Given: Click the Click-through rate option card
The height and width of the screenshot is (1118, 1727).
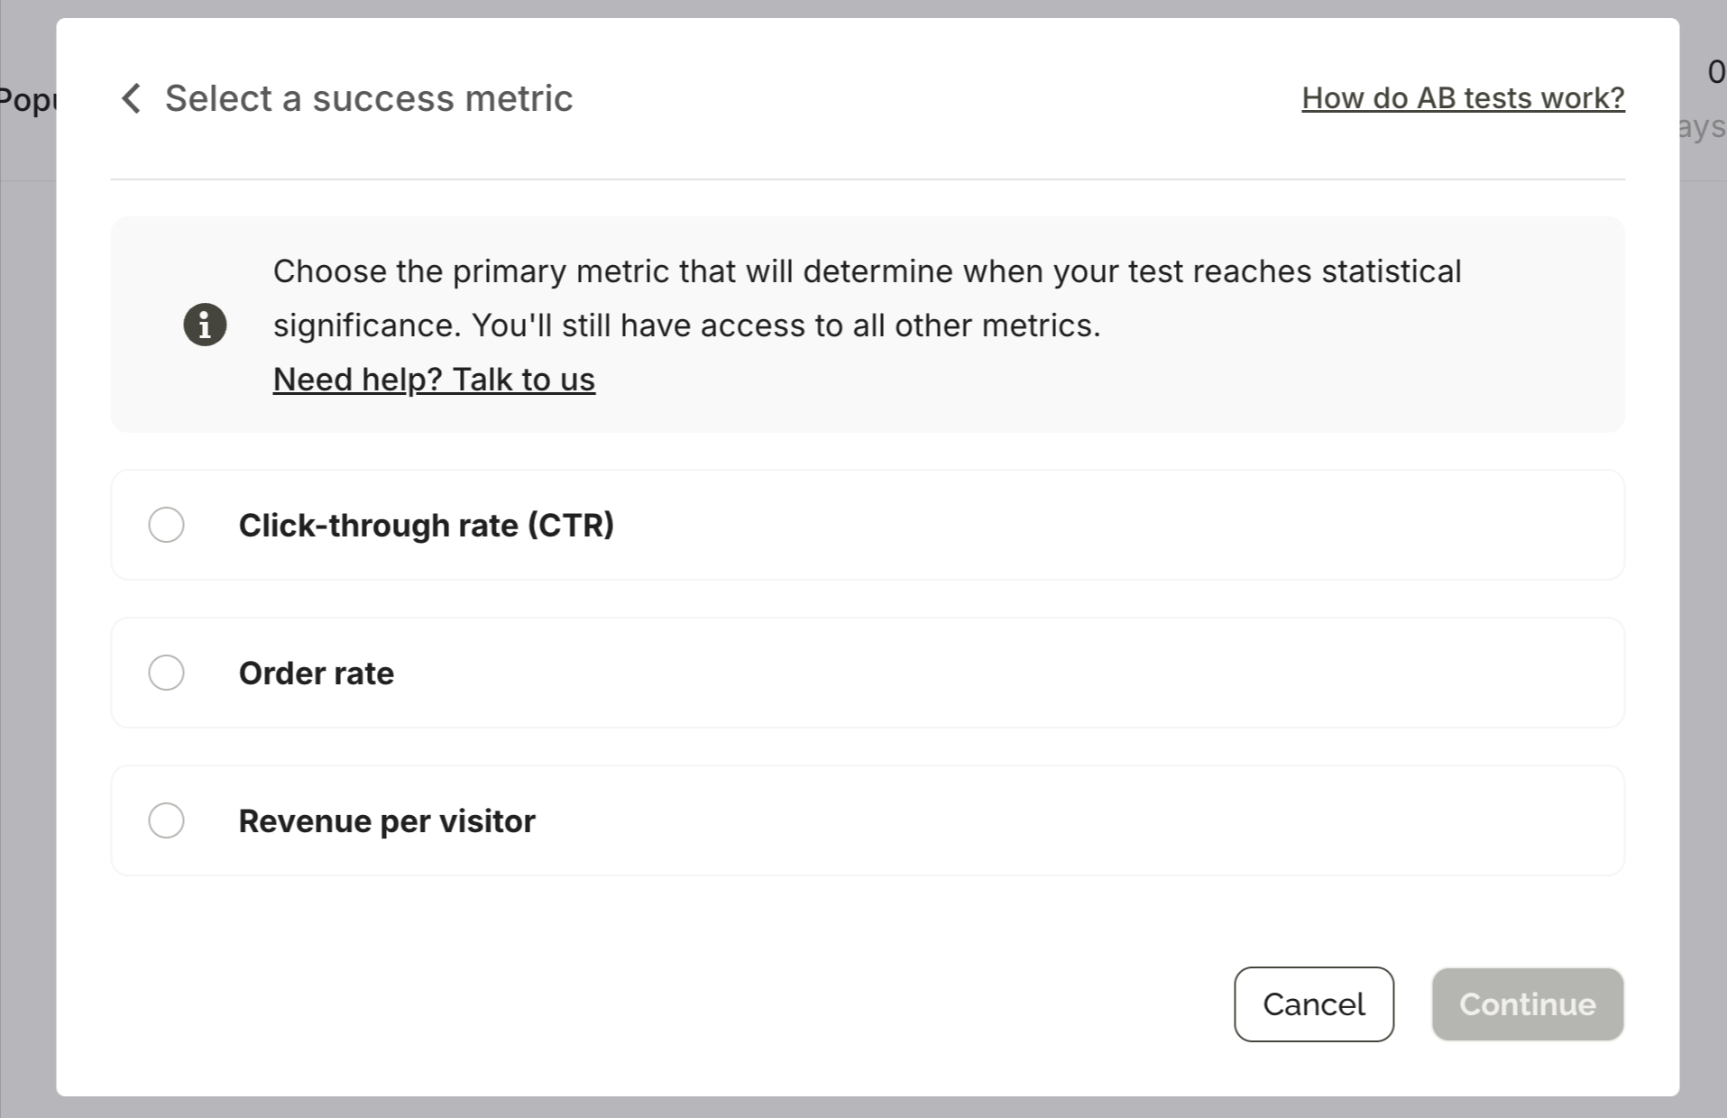Looking at the screenshot, I should (x=866, y=524).
